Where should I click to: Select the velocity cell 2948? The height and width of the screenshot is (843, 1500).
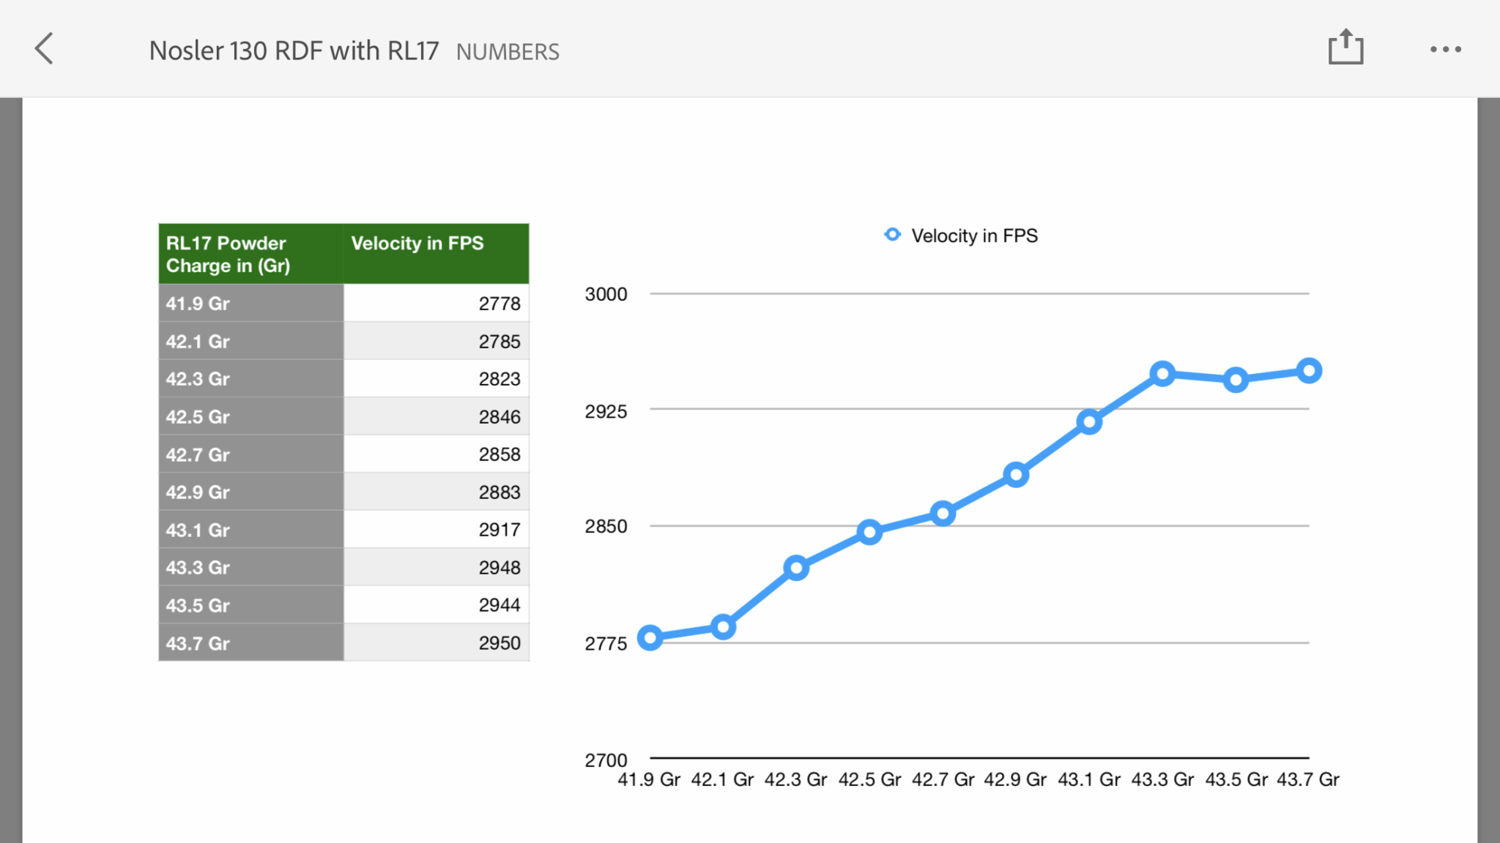[x=437, y=567]
